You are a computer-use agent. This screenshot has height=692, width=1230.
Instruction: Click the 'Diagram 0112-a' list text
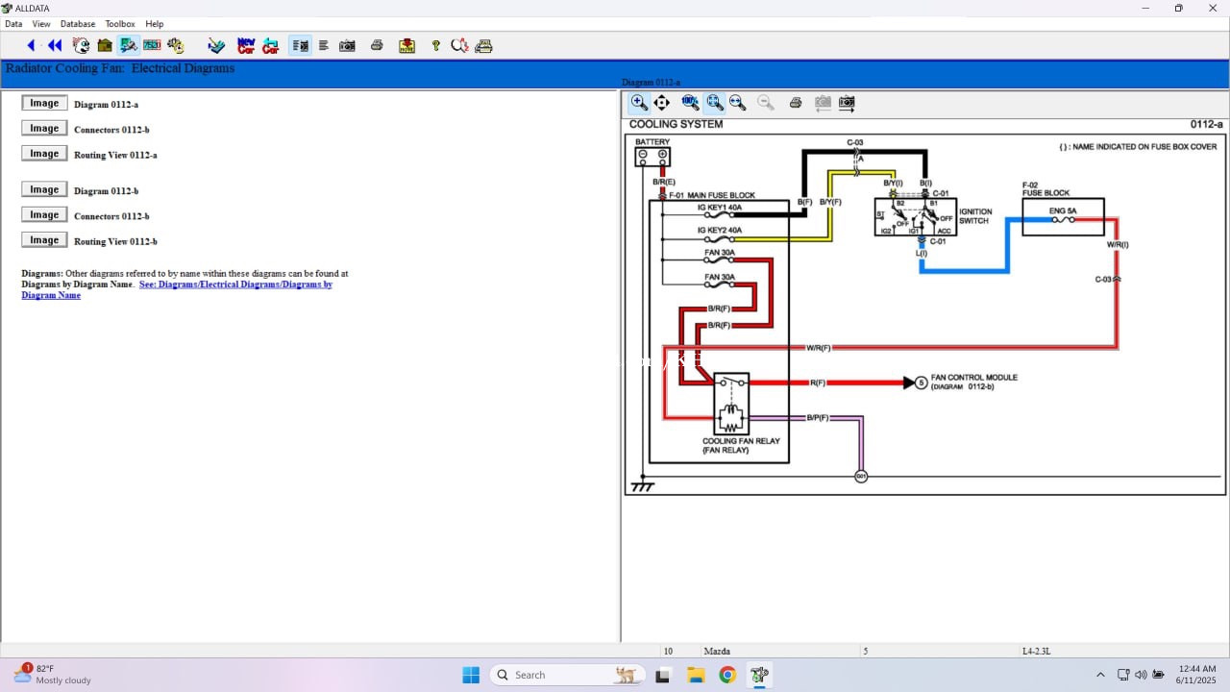(x=106, y=104)
